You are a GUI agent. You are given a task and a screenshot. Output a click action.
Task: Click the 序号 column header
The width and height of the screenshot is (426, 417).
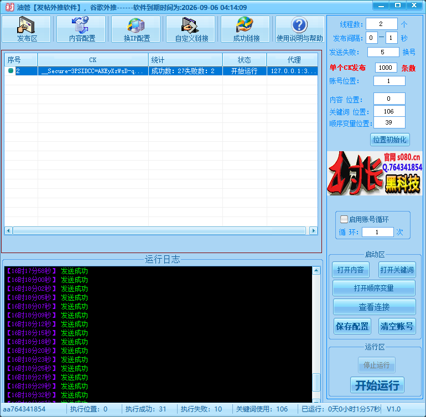(21, 60)
